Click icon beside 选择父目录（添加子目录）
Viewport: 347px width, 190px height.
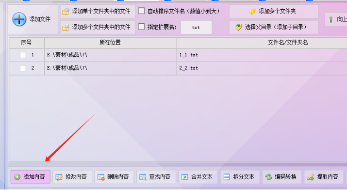(238, 27)
